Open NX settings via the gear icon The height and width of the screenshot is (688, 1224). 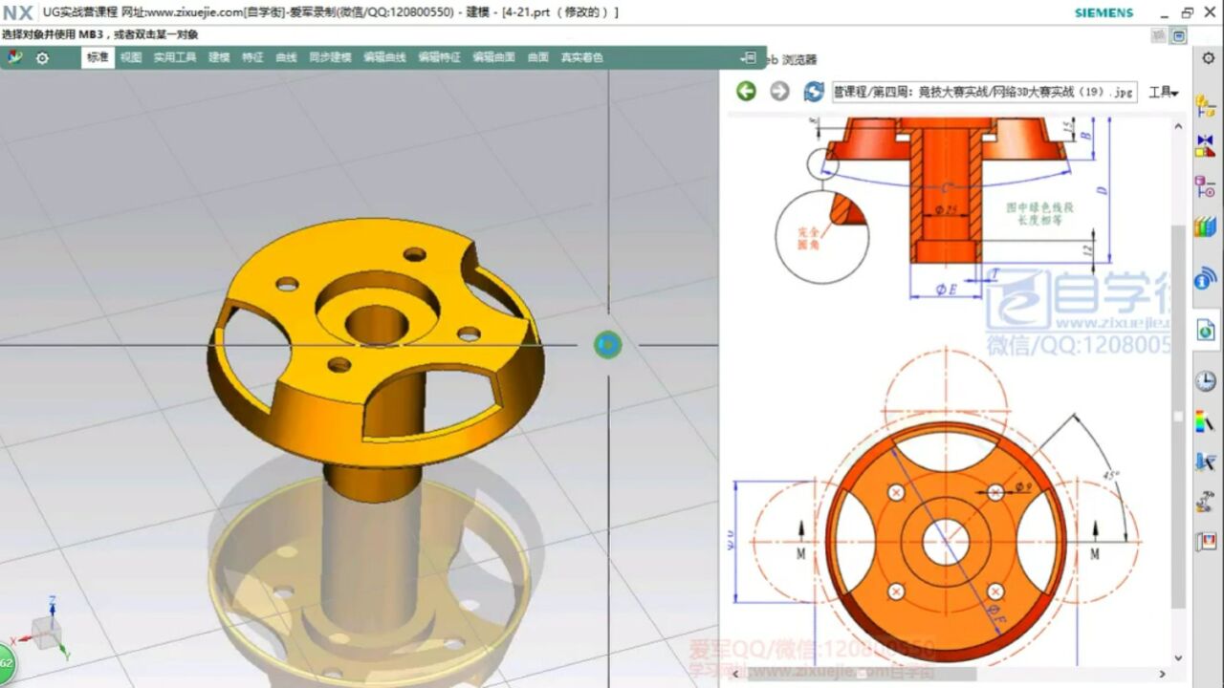42,57
